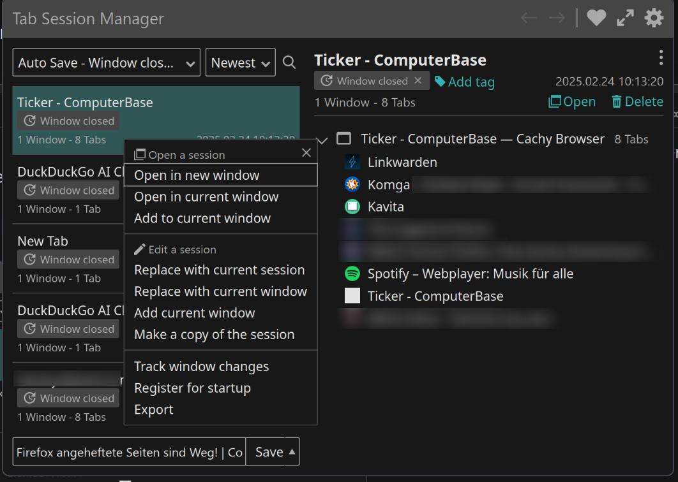Choose Add to current window
The height and width of the screenshot is (482, 678).
tap(221, 218)
